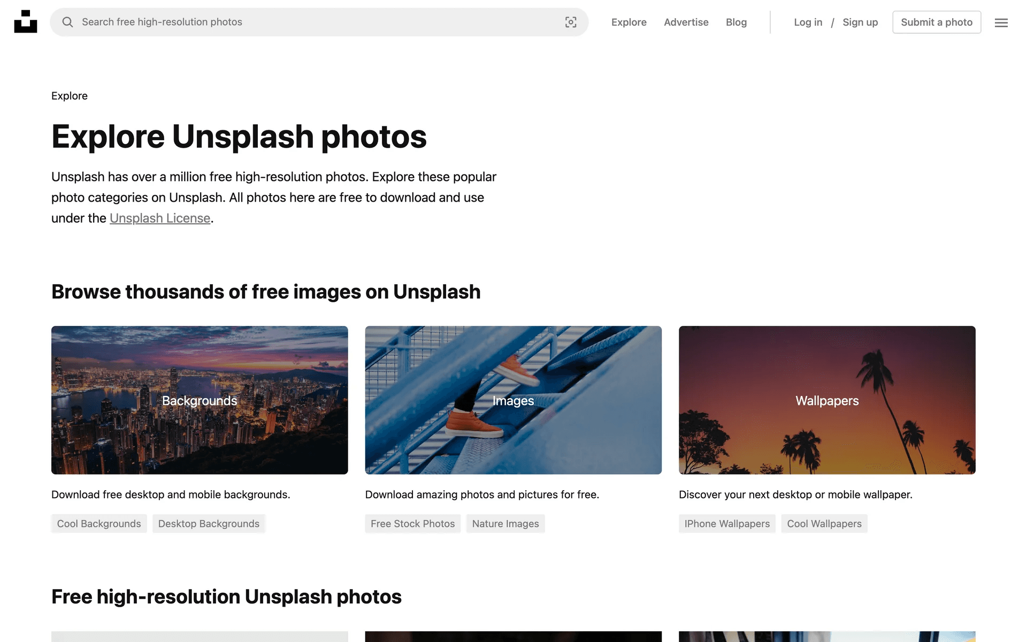Go to the Blog page
This screenshot has width=1027, height=642.
point(736,22)
